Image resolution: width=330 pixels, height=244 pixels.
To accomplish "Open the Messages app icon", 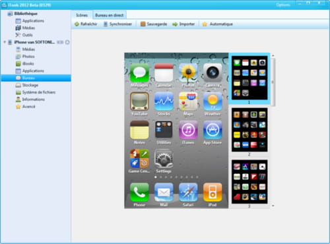I will coord(139,73).
